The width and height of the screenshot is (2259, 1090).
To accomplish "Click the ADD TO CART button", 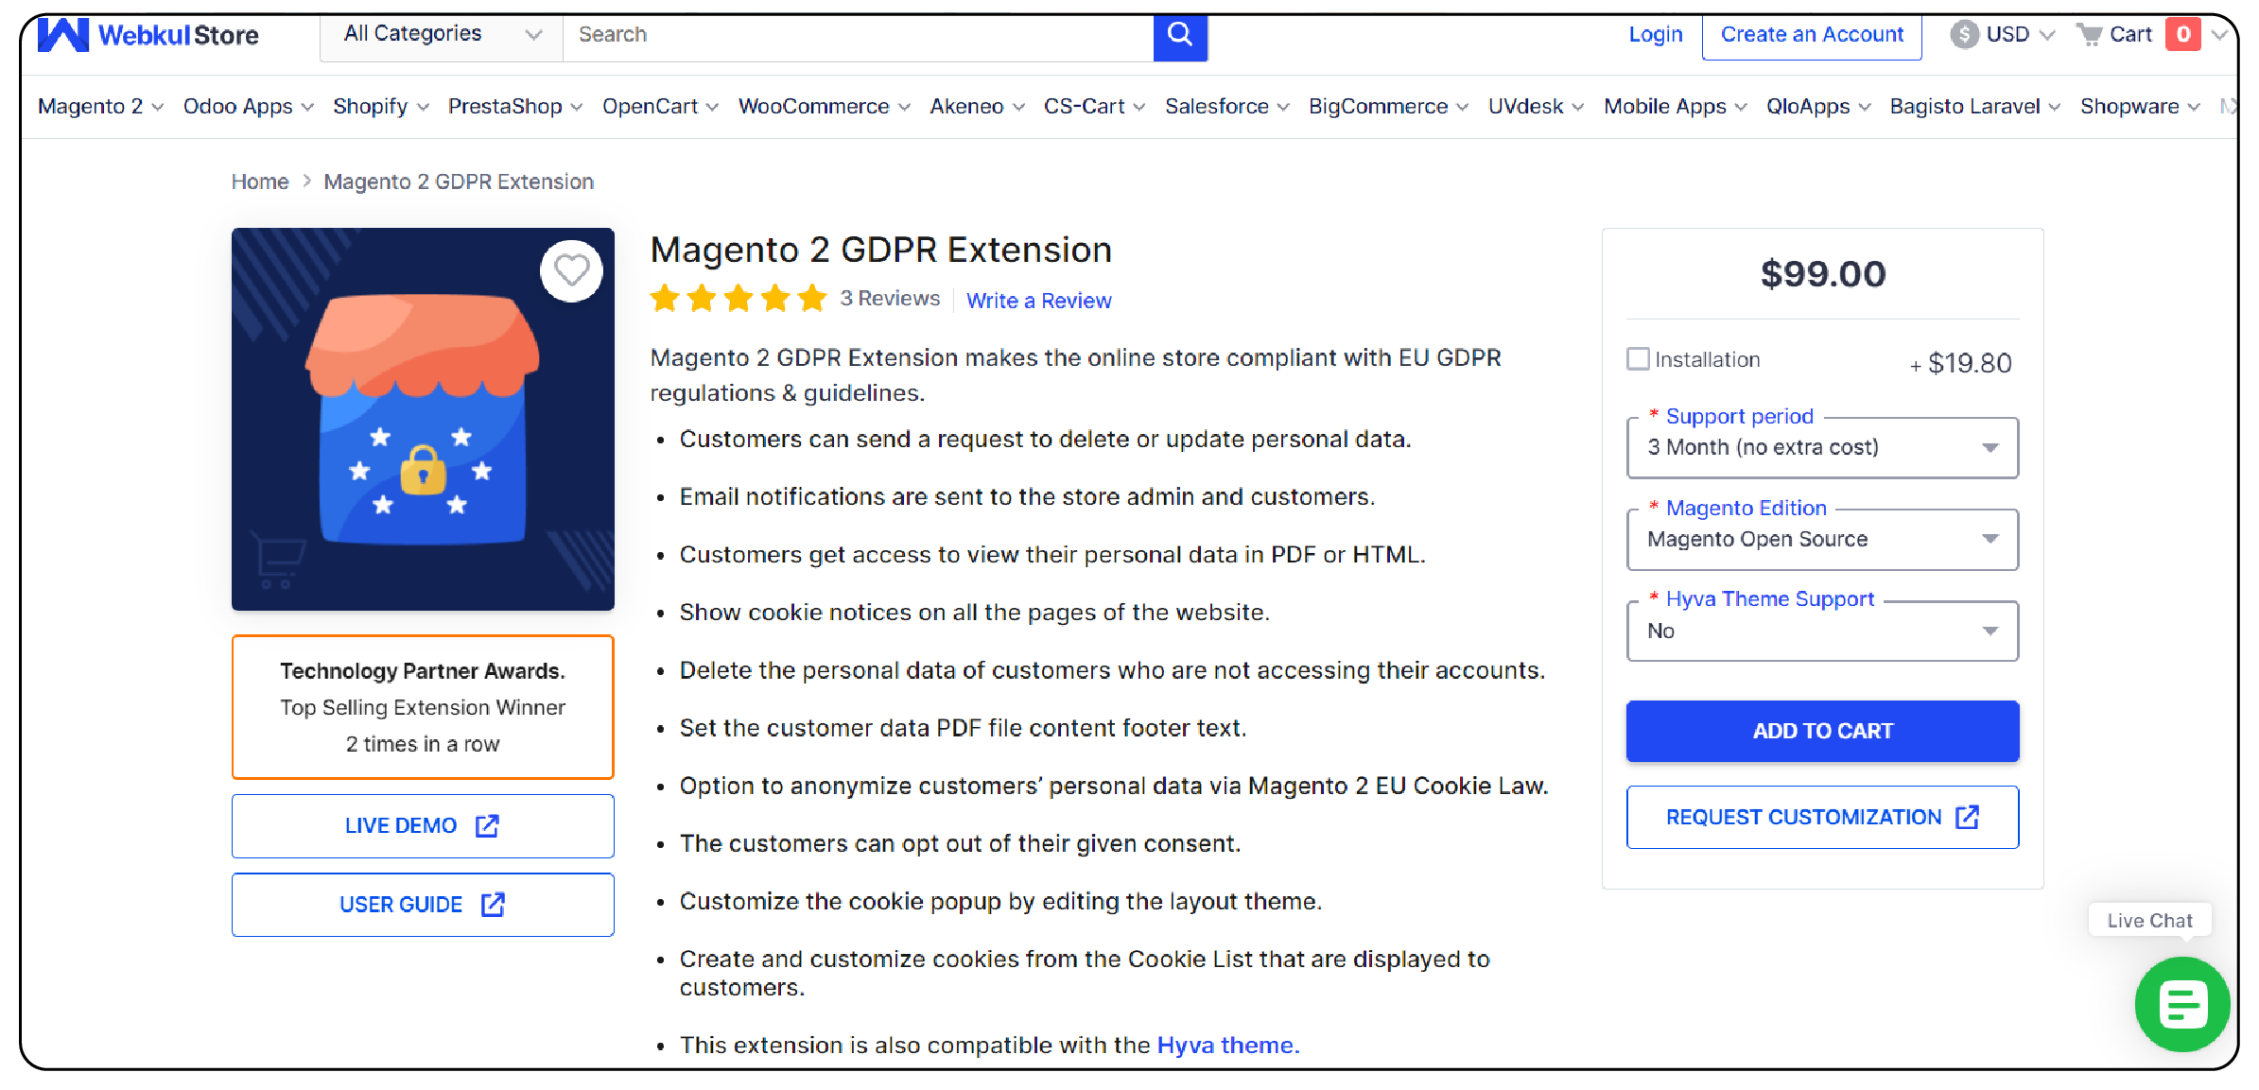I will tap(1822, 731).
